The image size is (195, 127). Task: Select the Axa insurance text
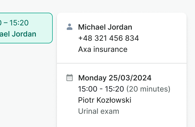point(103,49)
